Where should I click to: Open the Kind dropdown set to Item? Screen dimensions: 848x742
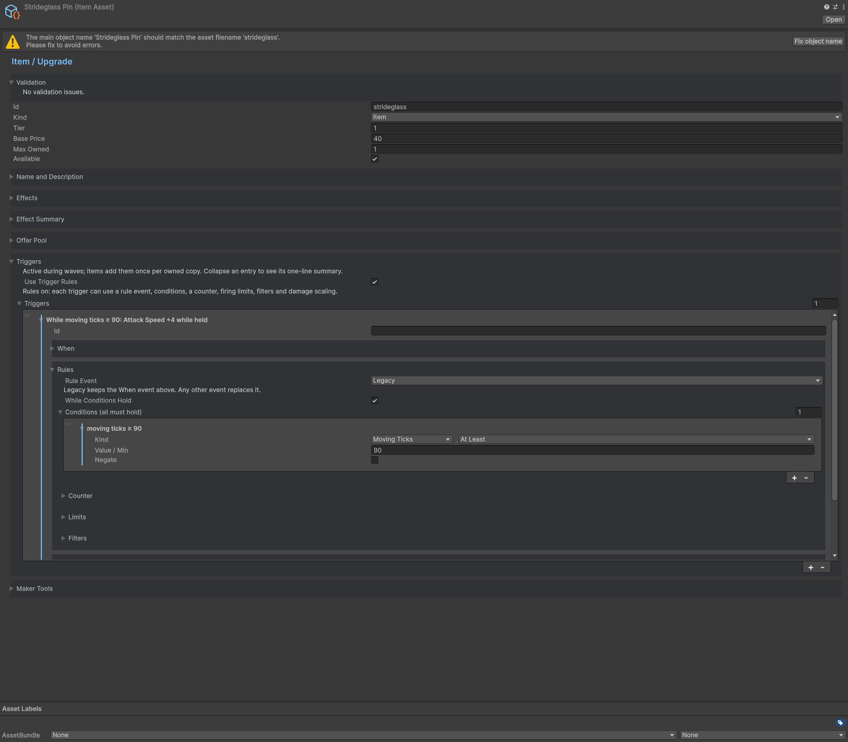pos(606,117)
